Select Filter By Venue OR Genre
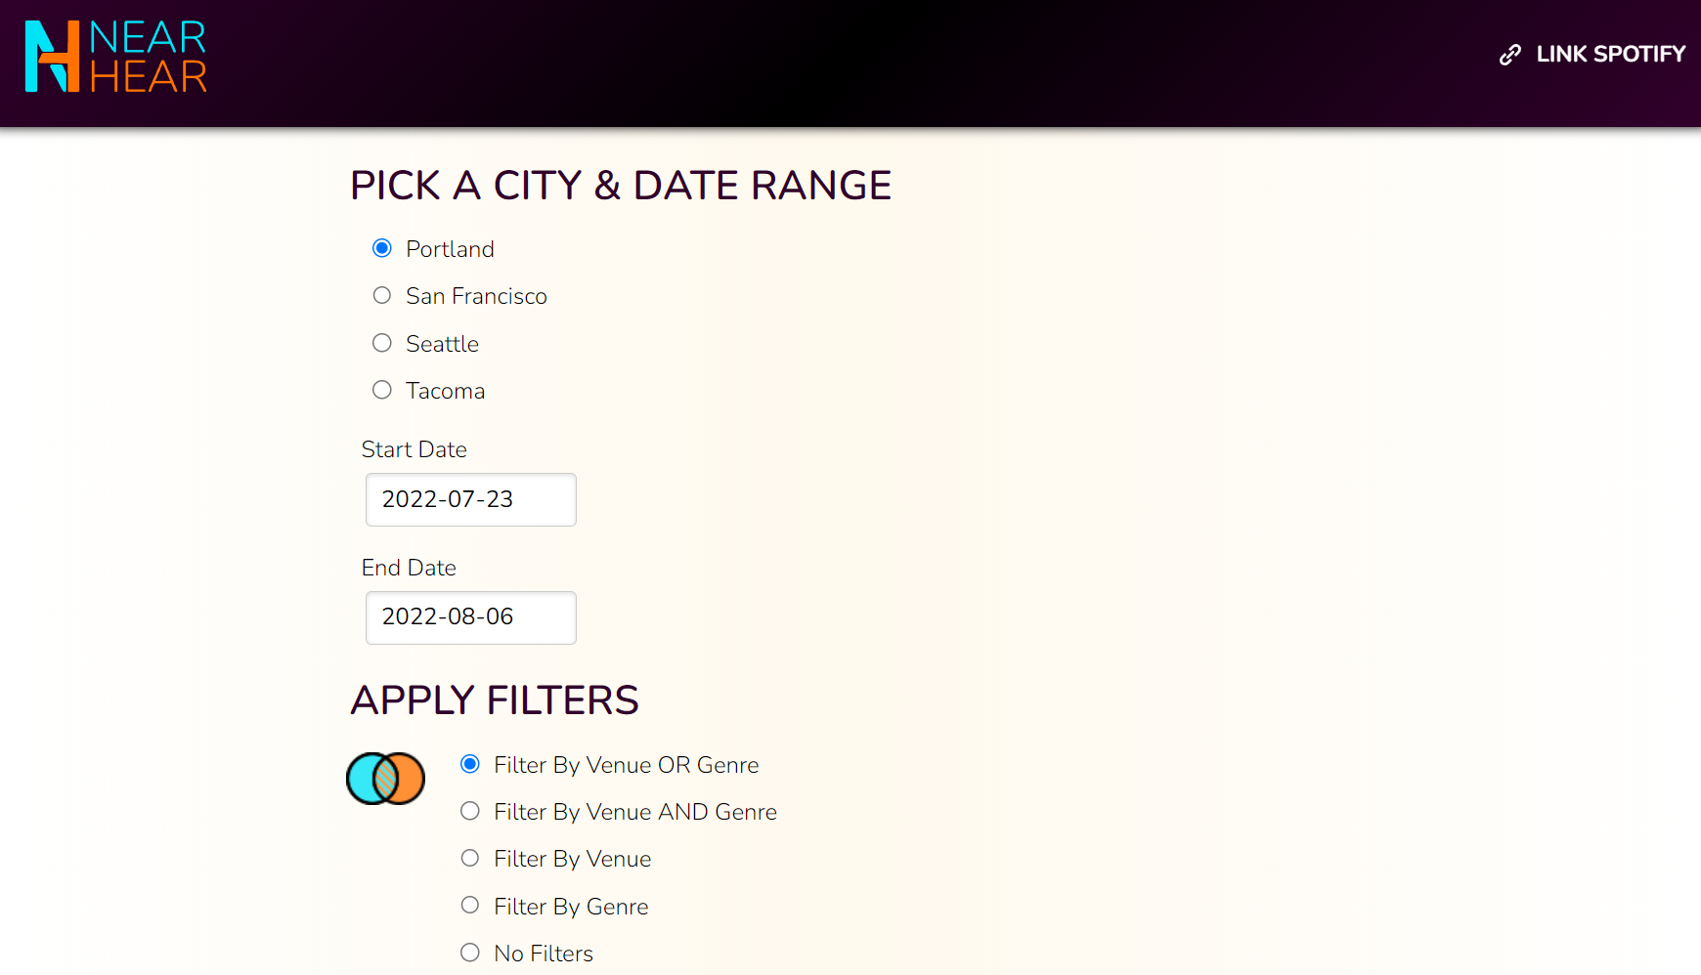This screenshot has width=1701, height=975. [x=470, y=764]
